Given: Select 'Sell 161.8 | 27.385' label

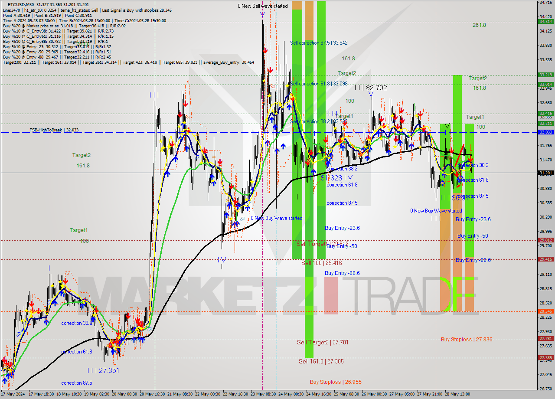Looking at the screenshot, I should (321, 361).
